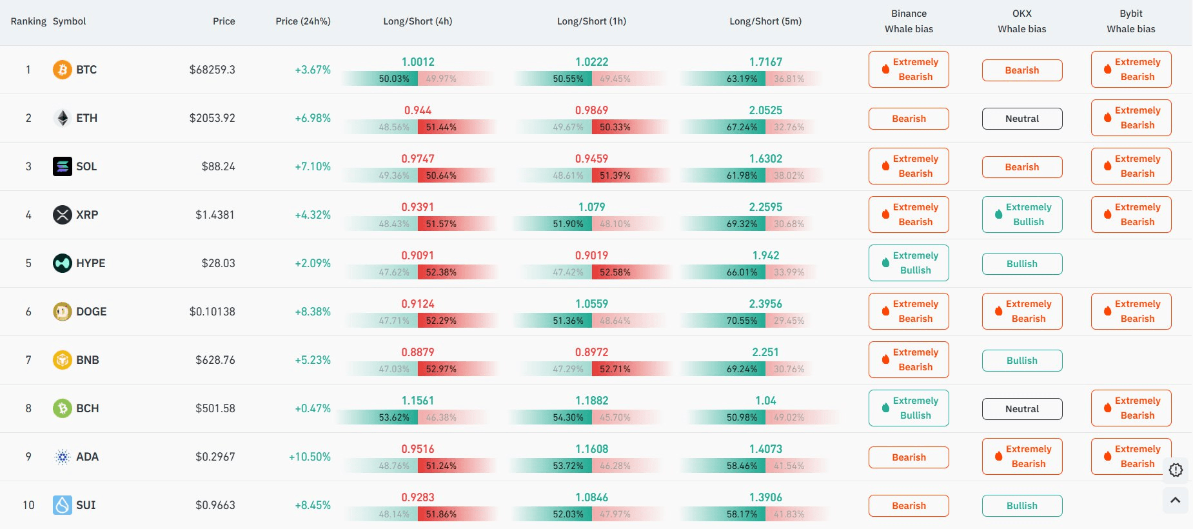Click the ETH diamond logo
Image resolution: width=1193 pixels, height=529 pixels.
pyautogui.click(x=62, y=118)
